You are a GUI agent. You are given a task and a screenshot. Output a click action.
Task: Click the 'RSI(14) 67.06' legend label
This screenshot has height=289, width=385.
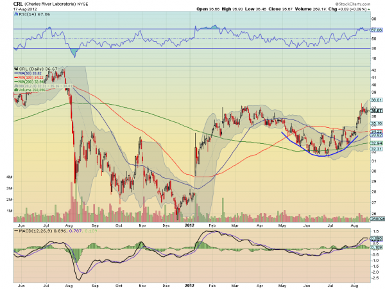[x=34, y=14]
